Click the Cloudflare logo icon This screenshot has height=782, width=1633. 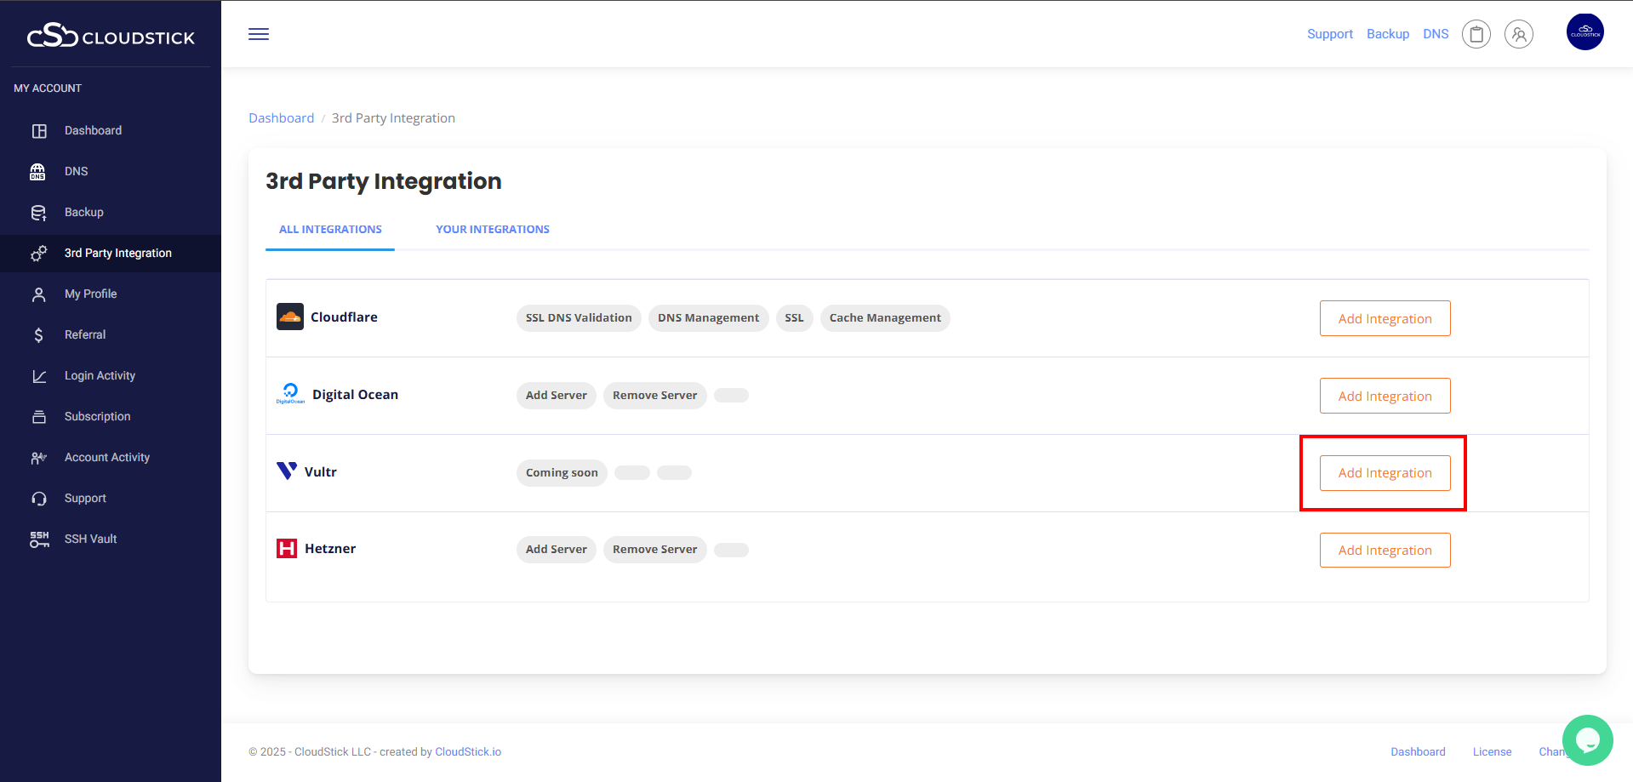pos(290,317)
